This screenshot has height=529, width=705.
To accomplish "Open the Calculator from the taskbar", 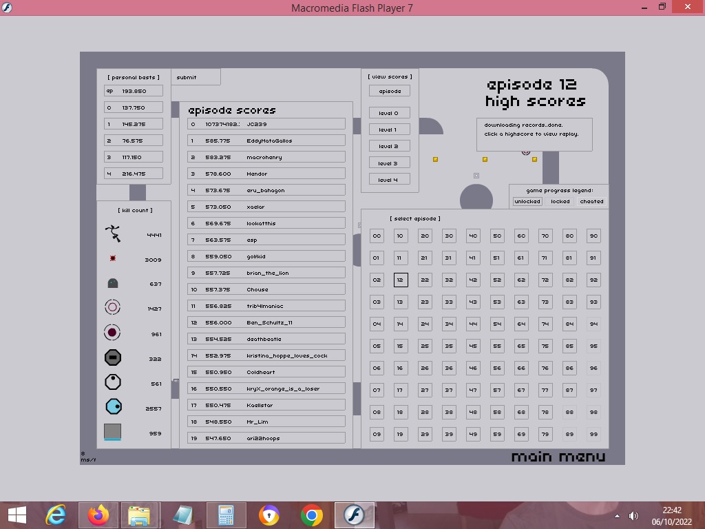I will pyautogui.click(x=226, y=515).
